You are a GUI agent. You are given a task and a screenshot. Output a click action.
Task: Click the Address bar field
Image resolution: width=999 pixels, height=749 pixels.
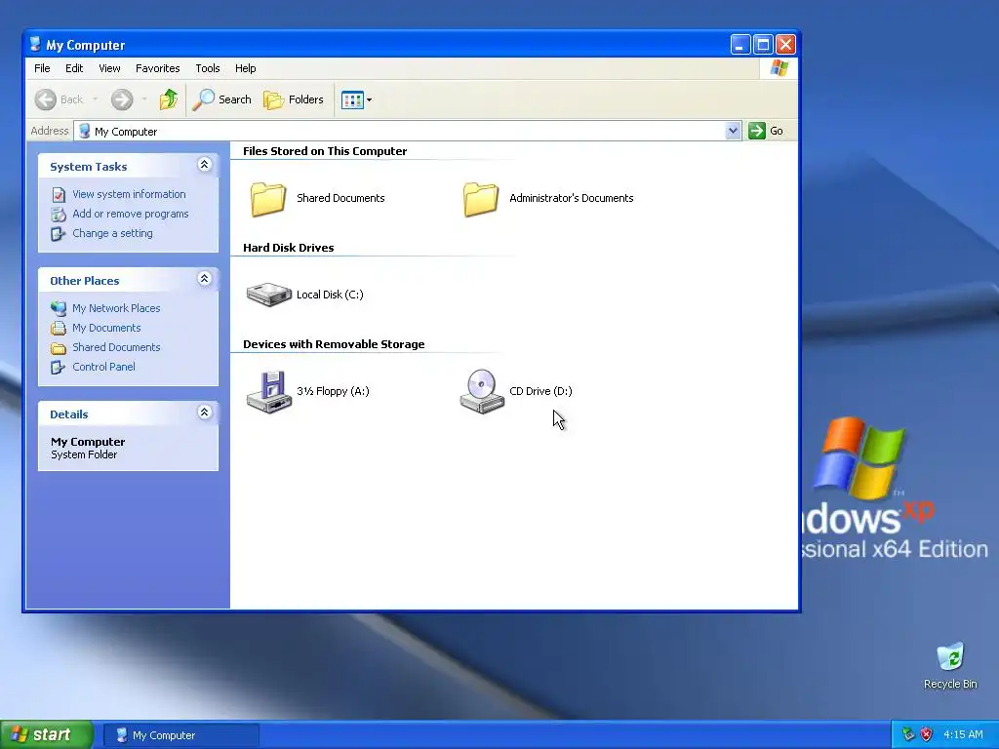pyautogui.click(x=408, y=132)
